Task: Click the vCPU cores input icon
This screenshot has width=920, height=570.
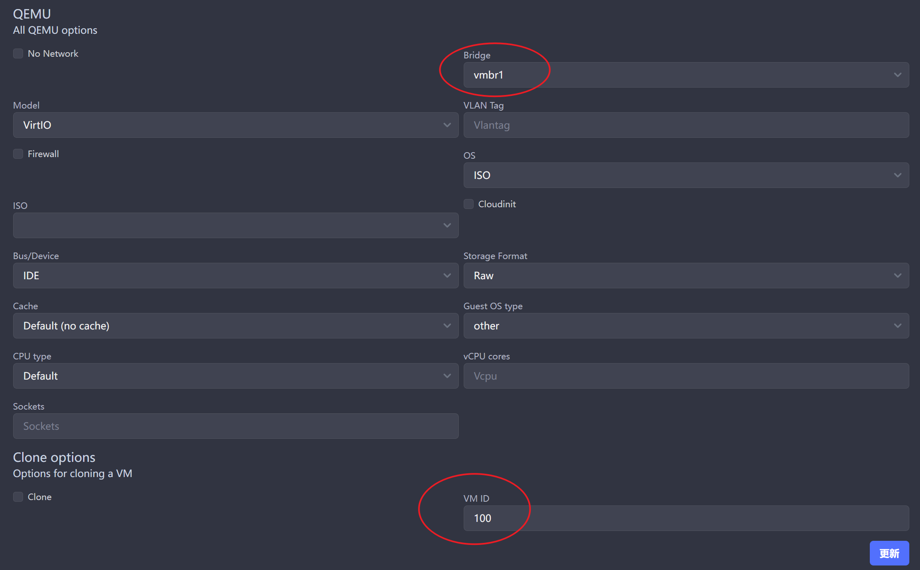Action: pos(685,375)
